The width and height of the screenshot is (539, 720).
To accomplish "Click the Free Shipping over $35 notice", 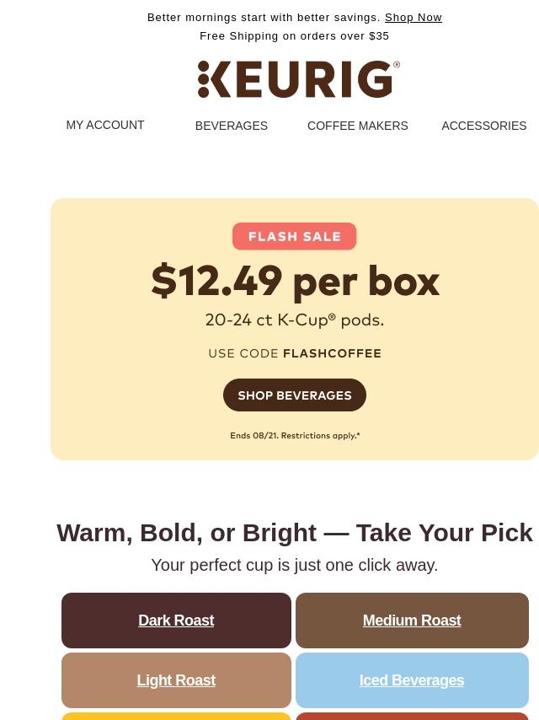I will 295,35.
